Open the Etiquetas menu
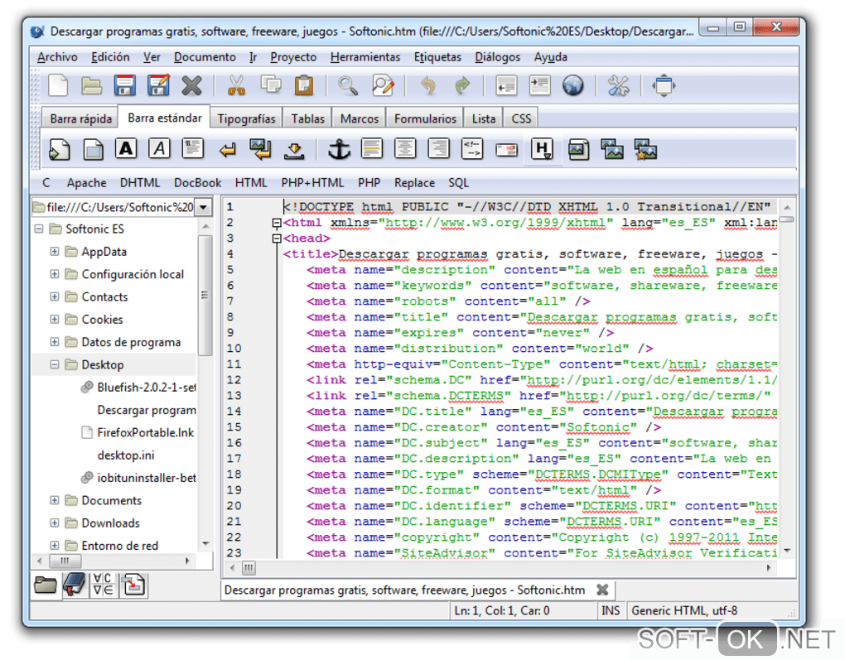The image size is (845, 660). (437, 57)
